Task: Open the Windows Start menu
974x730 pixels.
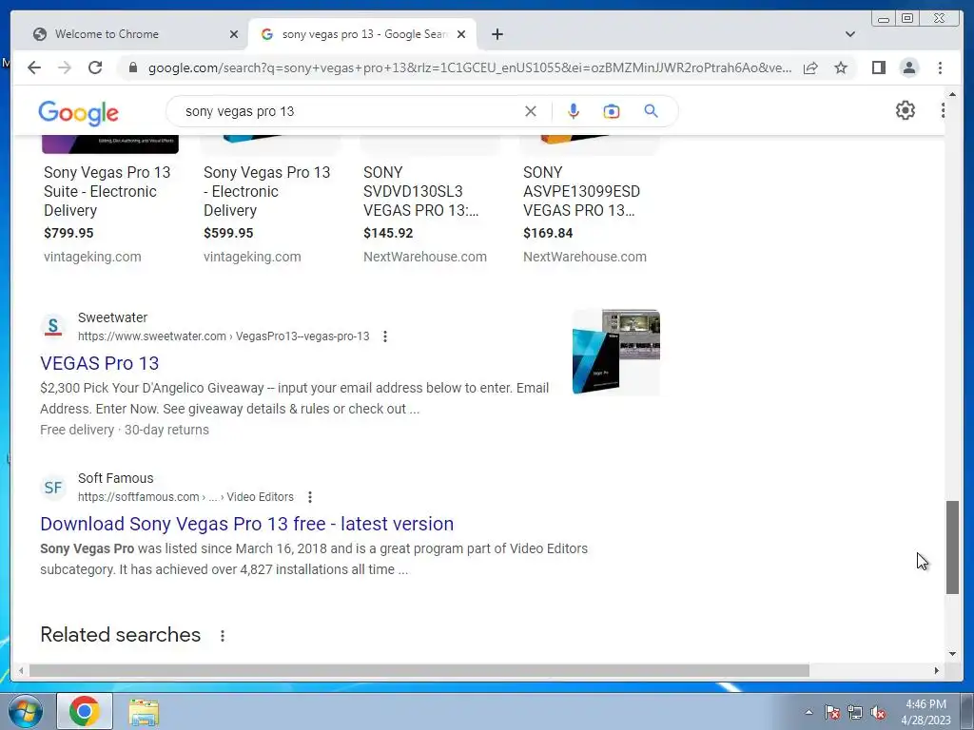Action: point(26,711)
